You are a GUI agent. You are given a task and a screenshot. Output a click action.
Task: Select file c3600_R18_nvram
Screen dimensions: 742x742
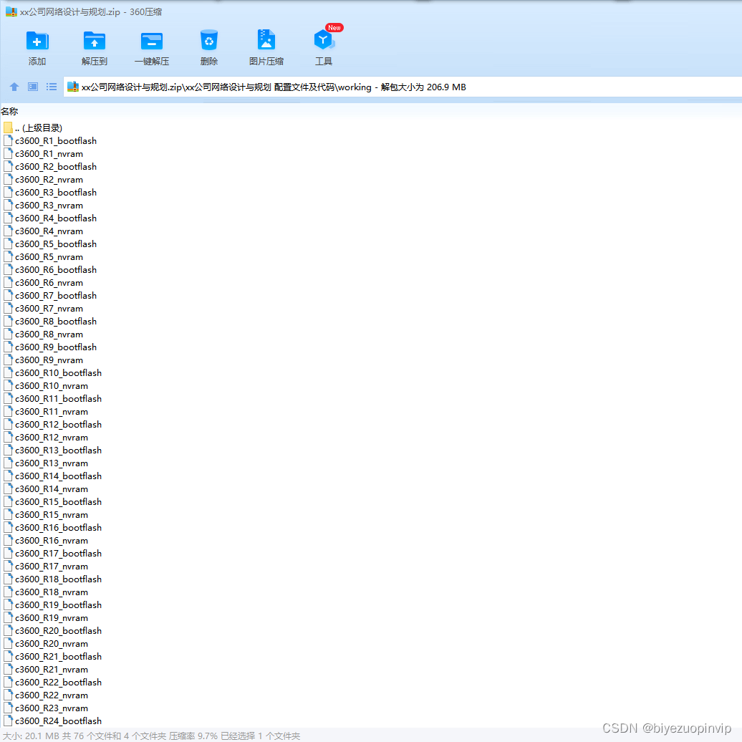(46, 592)
